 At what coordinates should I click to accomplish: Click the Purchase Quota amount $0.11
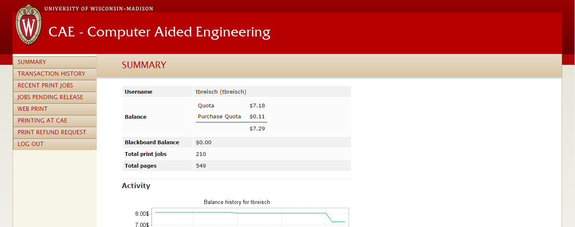(257, 116)
